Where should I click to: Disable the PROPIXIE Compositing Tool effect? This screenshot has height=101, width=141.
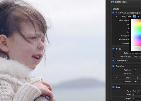point(113,13)
